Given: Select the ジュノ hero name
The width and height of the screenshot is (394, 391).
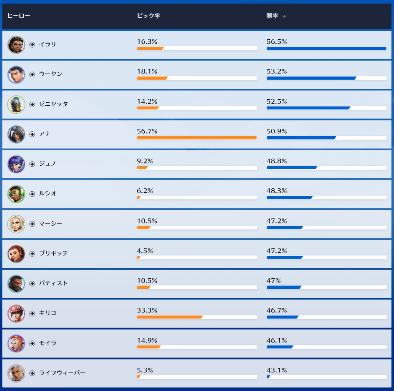Looking at the screenshot, I should (x=47, y=164).
